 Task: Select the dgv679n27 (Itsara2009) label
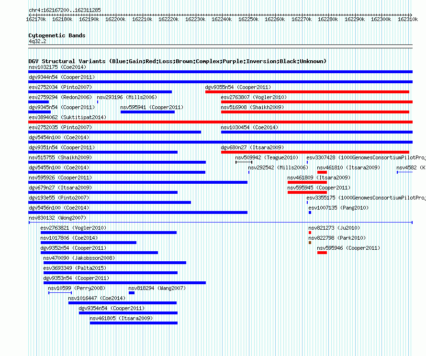click(60, 188)
